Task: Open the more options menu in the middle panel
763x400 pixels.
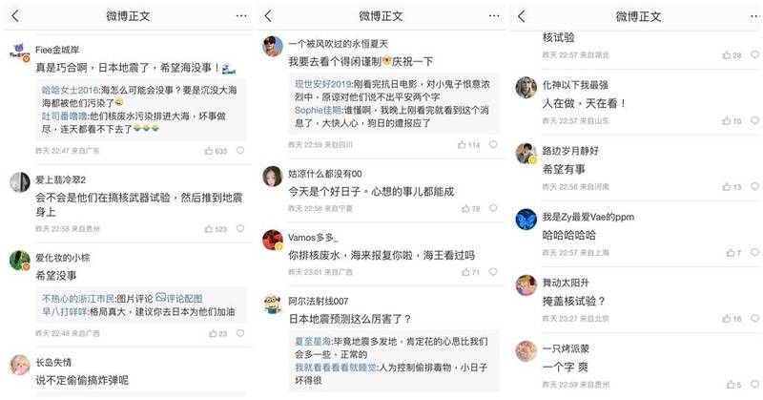Action: [494, 16]
